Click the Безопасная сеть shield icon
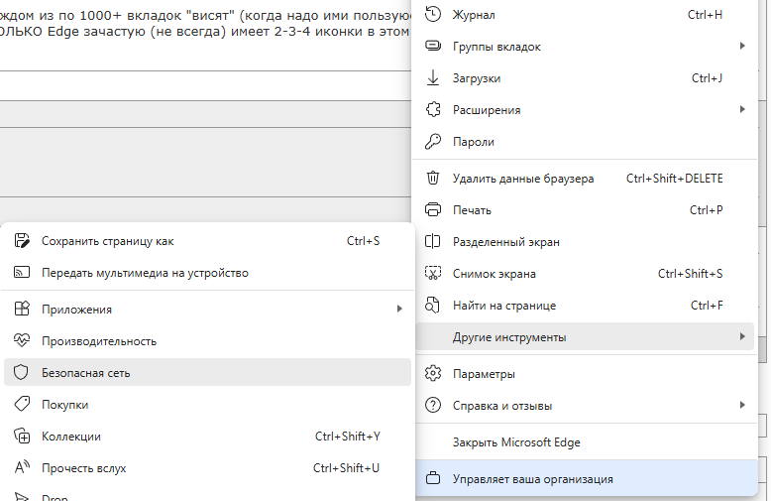771x501 pixels. click(22, 373)
